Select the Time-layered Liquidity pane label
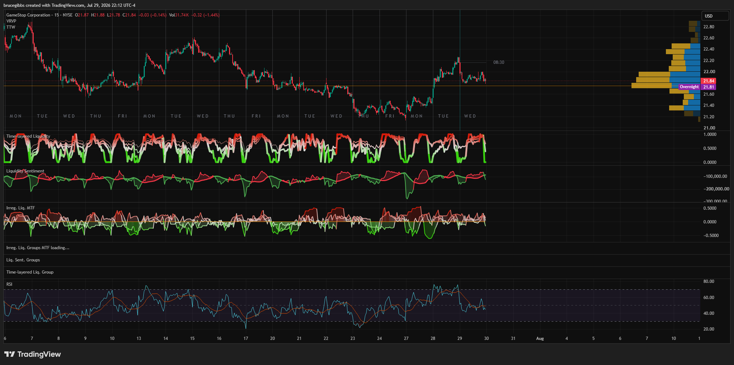The width and height of the screenshot is (734, 365). pyautogui.click(x=28, y=136)
